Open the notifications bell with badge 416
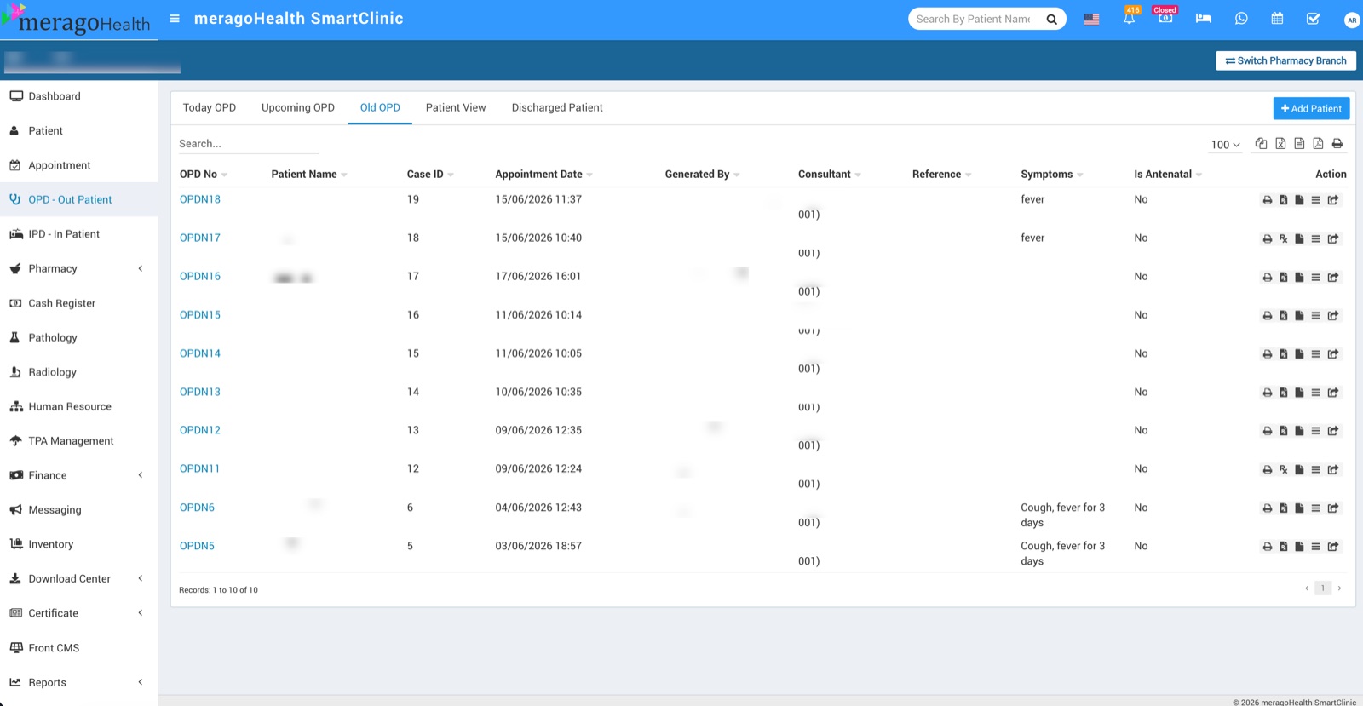Screen dimensions: 1363x706 pos(1129,19)
